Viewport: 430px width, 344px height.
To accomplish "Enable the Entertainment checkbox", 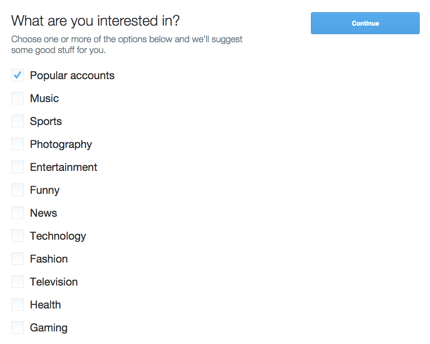I will 17,167.
